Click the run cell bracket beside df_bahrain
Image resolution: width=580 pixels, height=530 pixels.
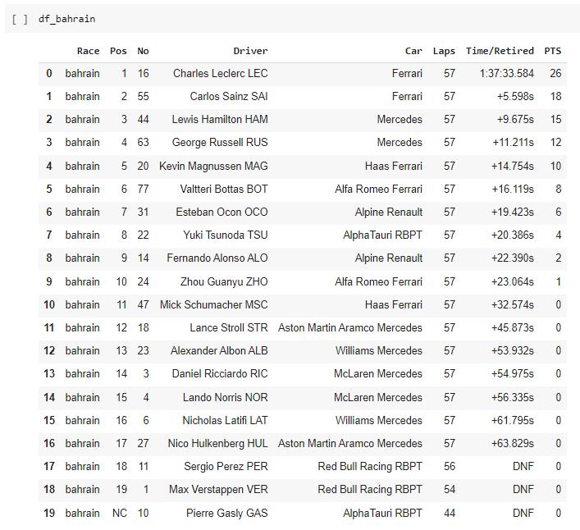(x=20, y=19)
